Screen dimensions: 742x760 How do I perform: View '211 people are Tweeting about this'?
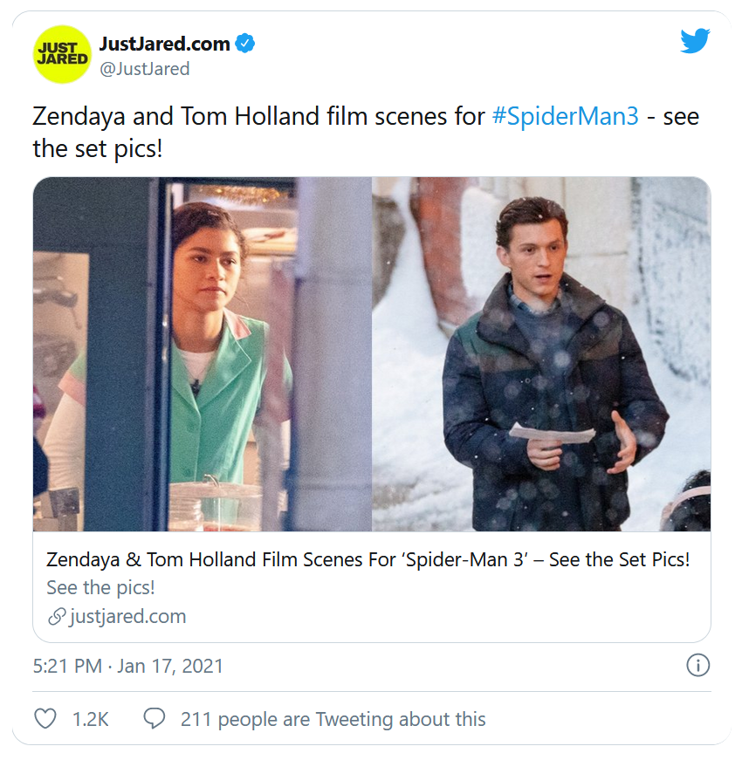pos(333,719)
